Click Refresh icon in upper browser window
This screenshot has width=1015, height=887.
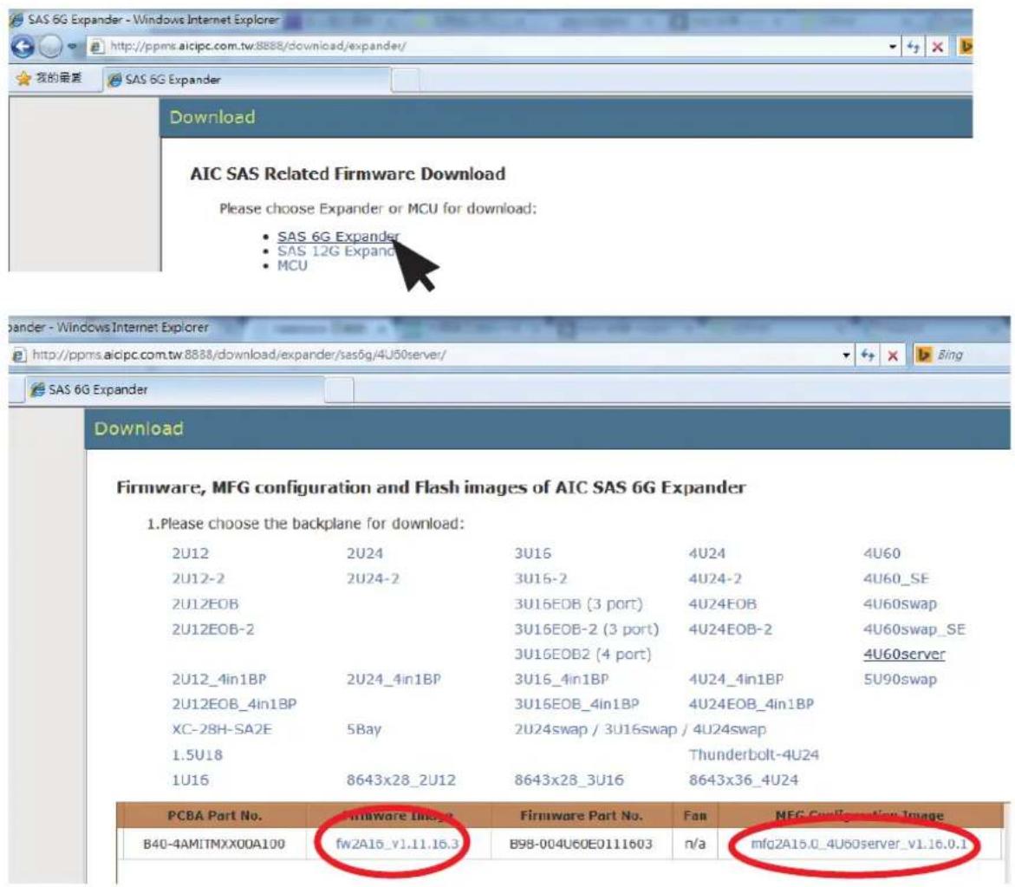coord(914,47)
